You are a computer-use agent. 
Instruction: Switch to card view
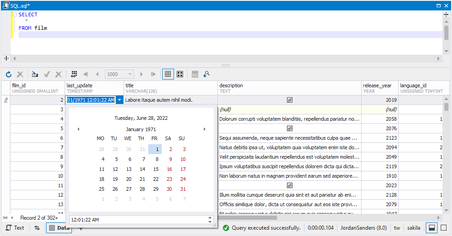coord(180,74)
